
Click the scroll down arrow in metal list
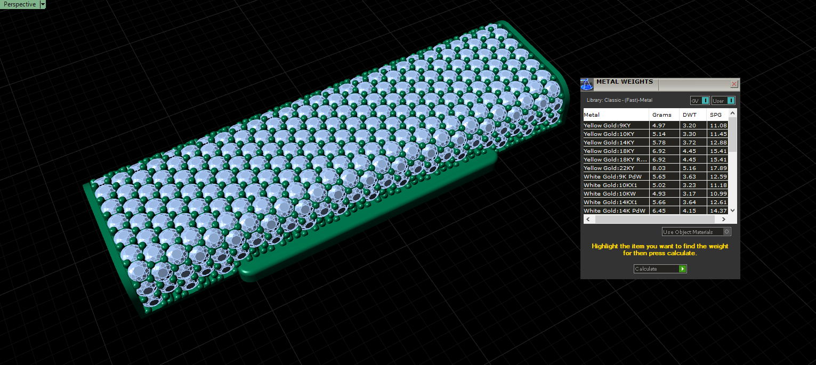732,210
